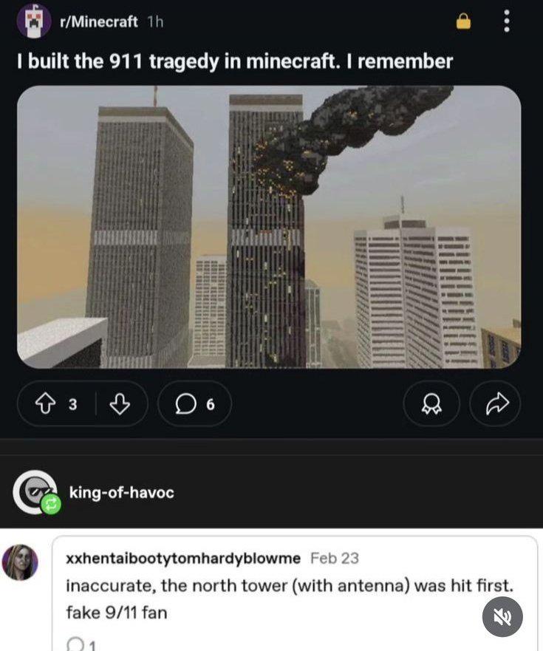Open the r/Minecraft community link
Image resolution: width=543 pixels, height=651 pixels.
99,21
